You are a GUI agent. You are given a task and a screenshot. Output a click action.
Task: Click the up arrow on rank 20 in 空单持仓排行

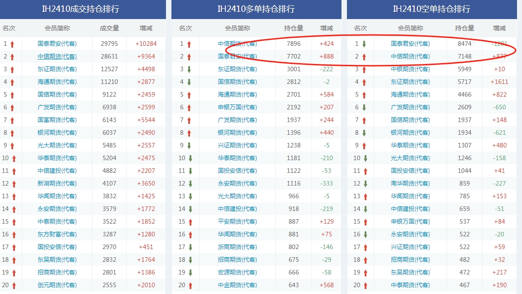pyautogui.click(x=366, y=286)
